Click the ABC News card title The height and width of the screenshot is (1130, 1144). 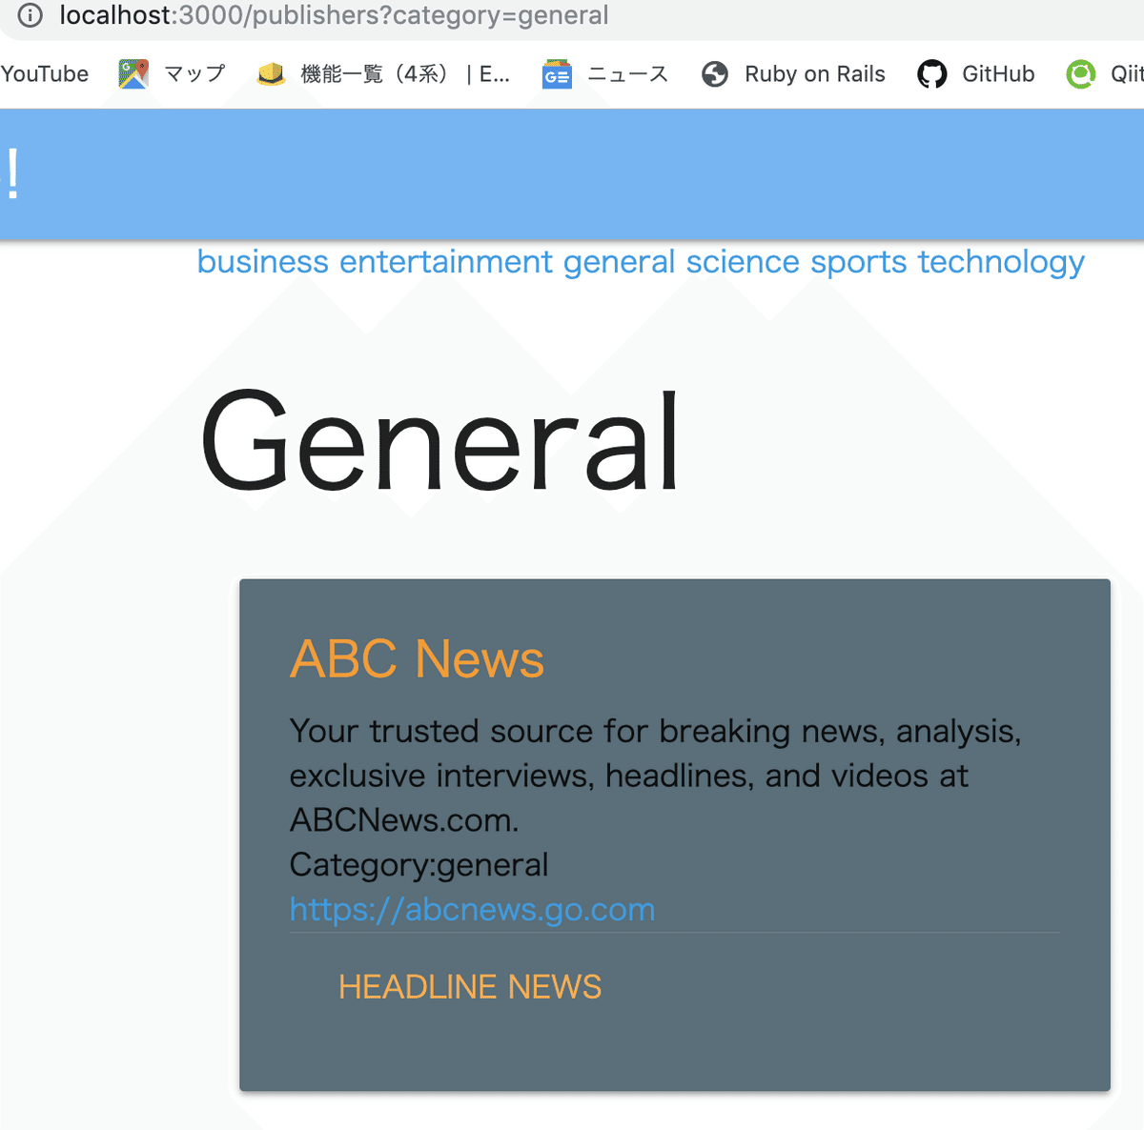(417, 658)
